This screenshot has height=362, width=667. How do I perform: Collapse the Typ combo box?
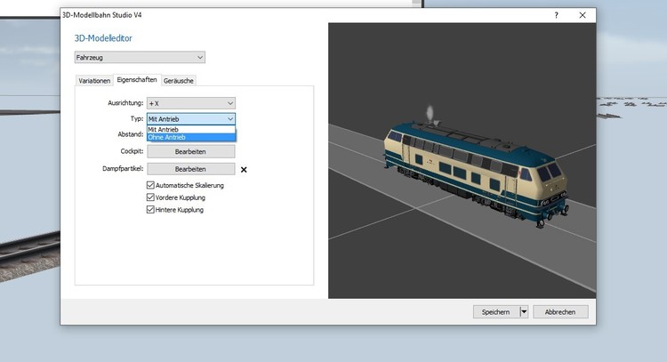pos(229,118)
